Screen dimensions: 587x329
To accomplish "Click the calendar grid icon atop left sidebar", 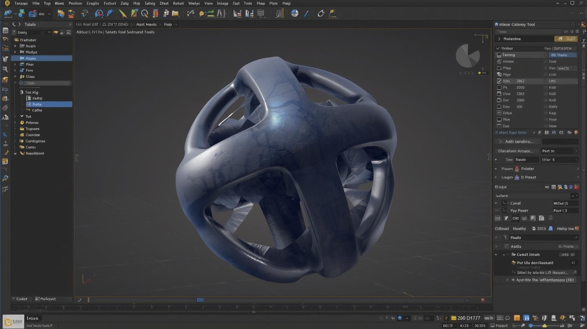I will tap(5, 30).
